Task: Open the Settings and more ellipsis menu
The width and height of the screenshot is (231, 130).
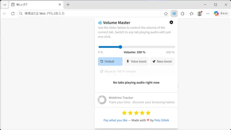Action: [x=208, y=13]
